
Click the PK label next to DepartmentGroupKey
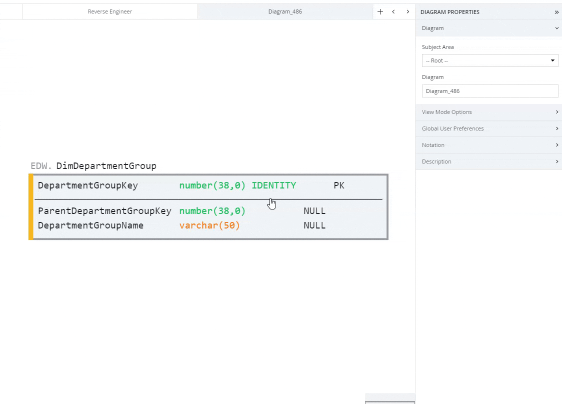click(x=338, y=185)
